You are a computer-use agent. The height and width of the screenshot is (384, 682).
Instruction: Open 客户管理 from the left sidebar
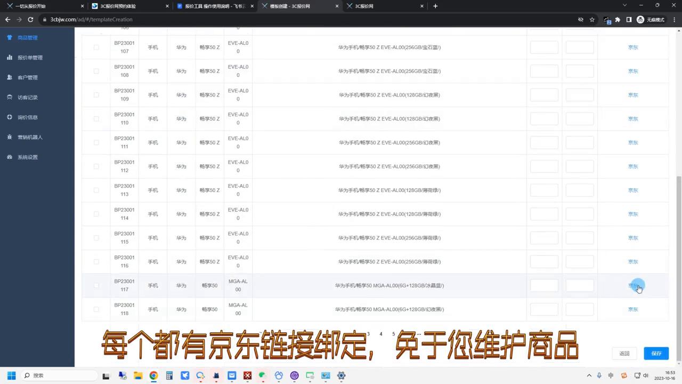(27, 77)
